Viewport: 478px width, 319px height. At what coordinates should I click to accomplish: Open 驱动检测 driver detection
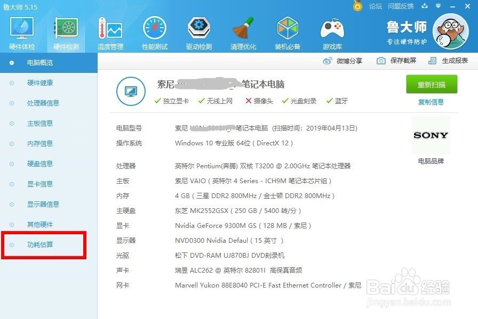(x=198, y=29)
